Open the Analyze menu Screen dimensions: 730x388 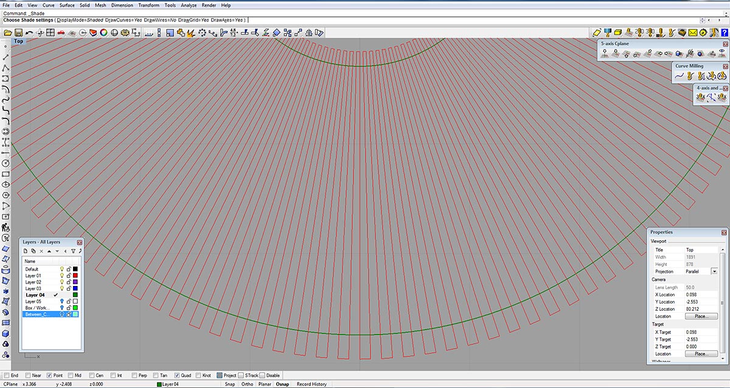(x=189, y=5)
